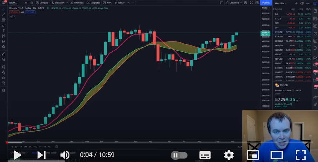318x162 pixels.
Task: Expand the Watchlist name dropdown
Action: coord(281,3)
